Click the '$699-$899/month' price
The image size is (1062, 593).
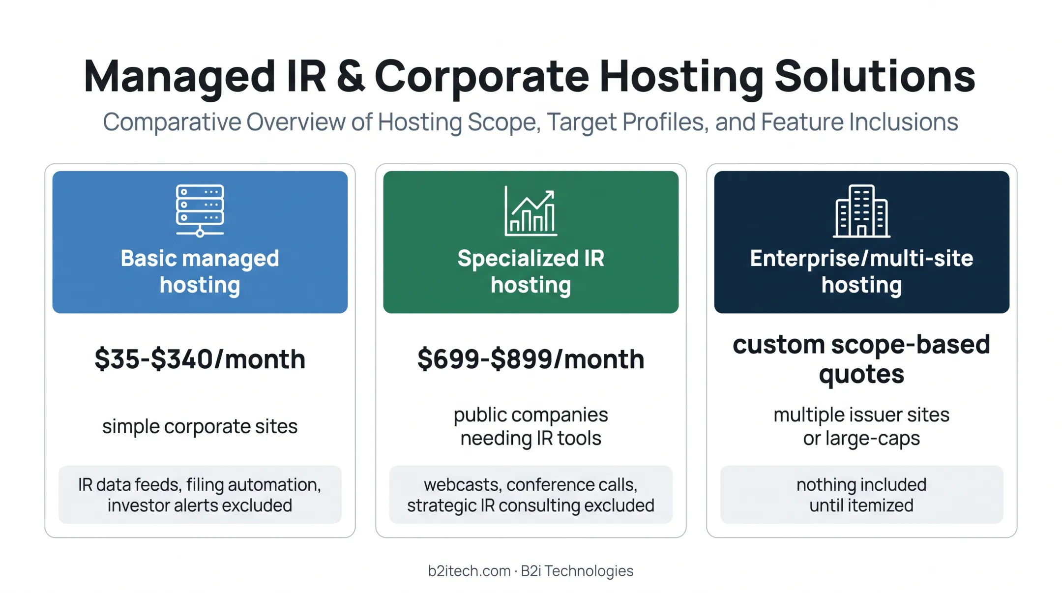pyautogui.click(x=531, y=359)
